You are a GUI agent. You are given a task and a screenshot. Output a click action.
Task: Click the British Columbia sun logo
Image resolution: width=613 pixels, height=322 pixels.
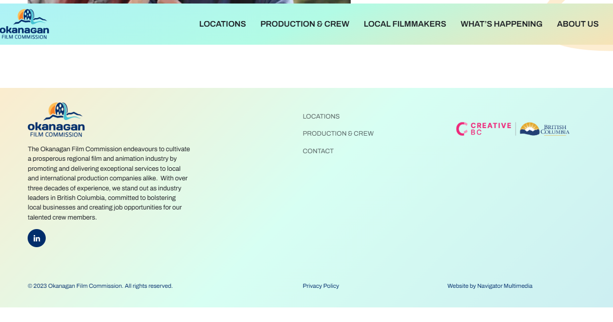(545, 129)
